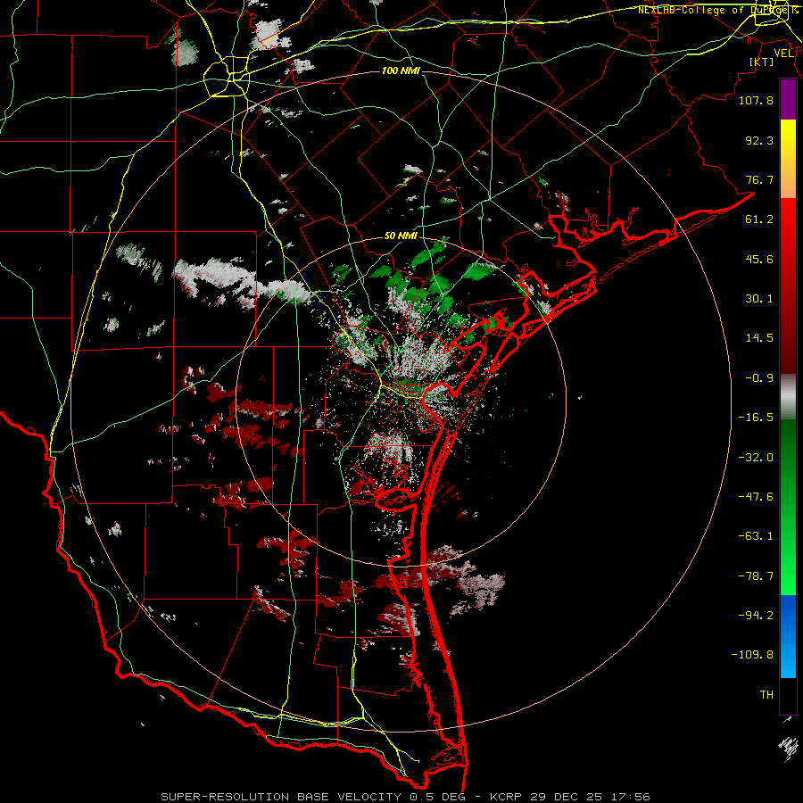Click the -78.7 value on velocity scale
Screen dimensions: 803x803
[756, 576]
